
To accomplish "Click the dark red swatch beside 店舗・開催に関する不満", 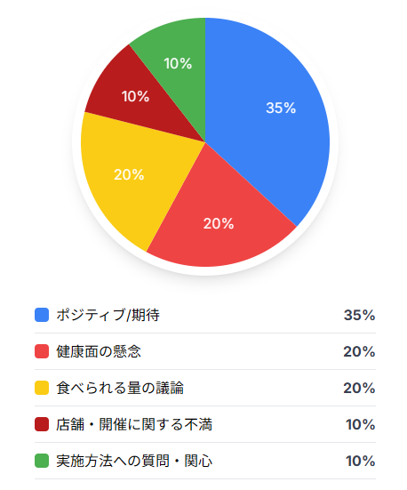I will point(42,424).
